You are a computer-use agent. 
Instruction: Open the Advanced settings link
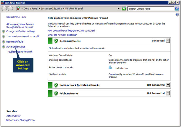pos(16,47)
